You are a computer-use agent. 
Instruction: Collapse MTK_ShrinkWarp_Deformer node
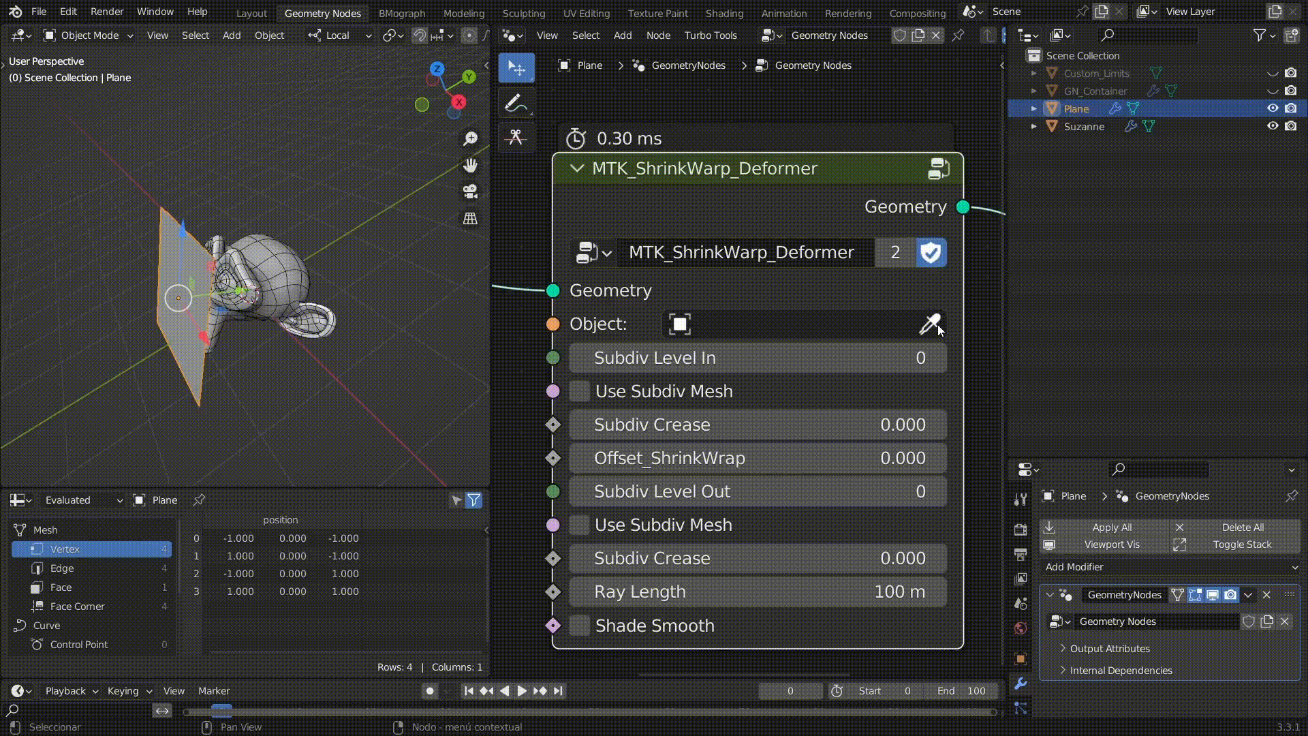tap(577, 168)
